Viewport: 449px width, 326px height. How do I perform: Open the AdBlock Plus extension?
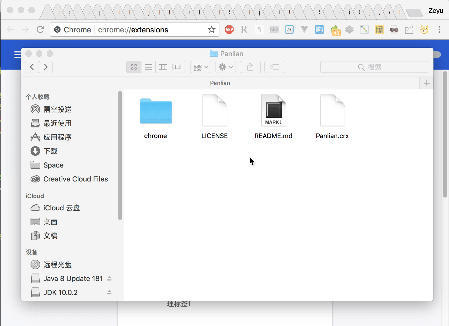pos(229,29)
